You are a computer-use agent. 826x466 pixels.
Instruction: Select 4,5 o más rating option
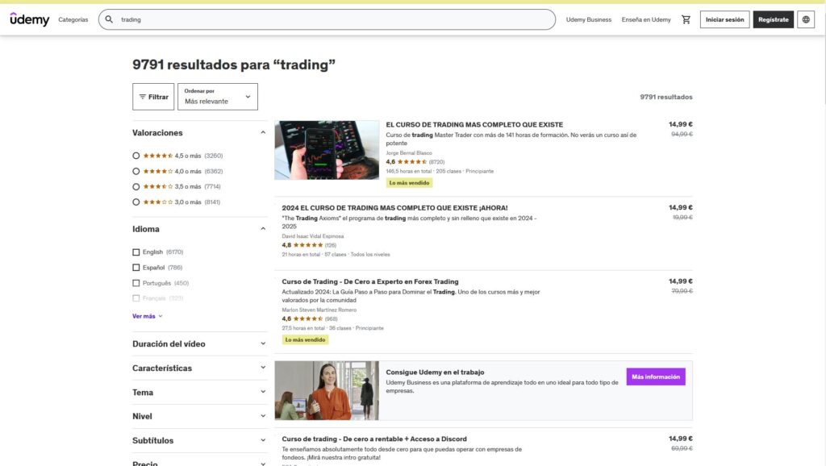(136, 156)
